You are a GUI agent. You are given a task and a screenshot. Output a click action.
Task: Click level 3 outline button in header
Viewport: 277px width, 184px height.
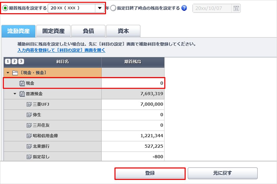coord(21,61)
